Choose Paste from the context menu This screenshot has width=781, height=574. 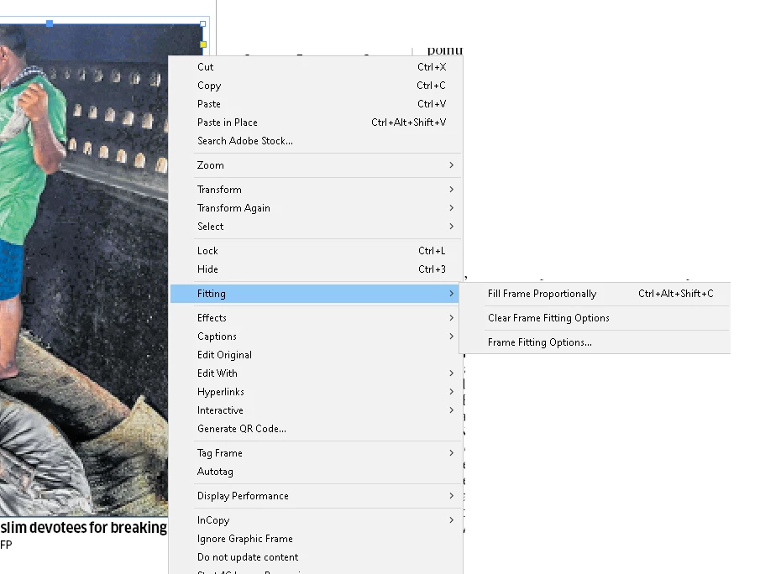point(316,103)
